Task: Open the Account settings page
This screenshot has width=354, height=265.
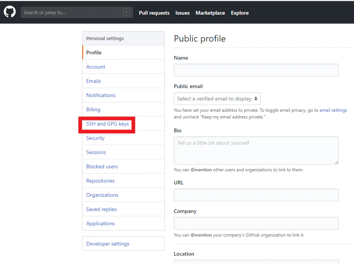Action: coord(124,67)
